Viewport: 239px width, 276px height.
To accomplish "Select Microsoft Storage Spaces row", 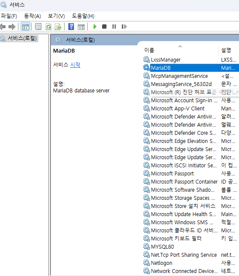I will tap(191, 198).
